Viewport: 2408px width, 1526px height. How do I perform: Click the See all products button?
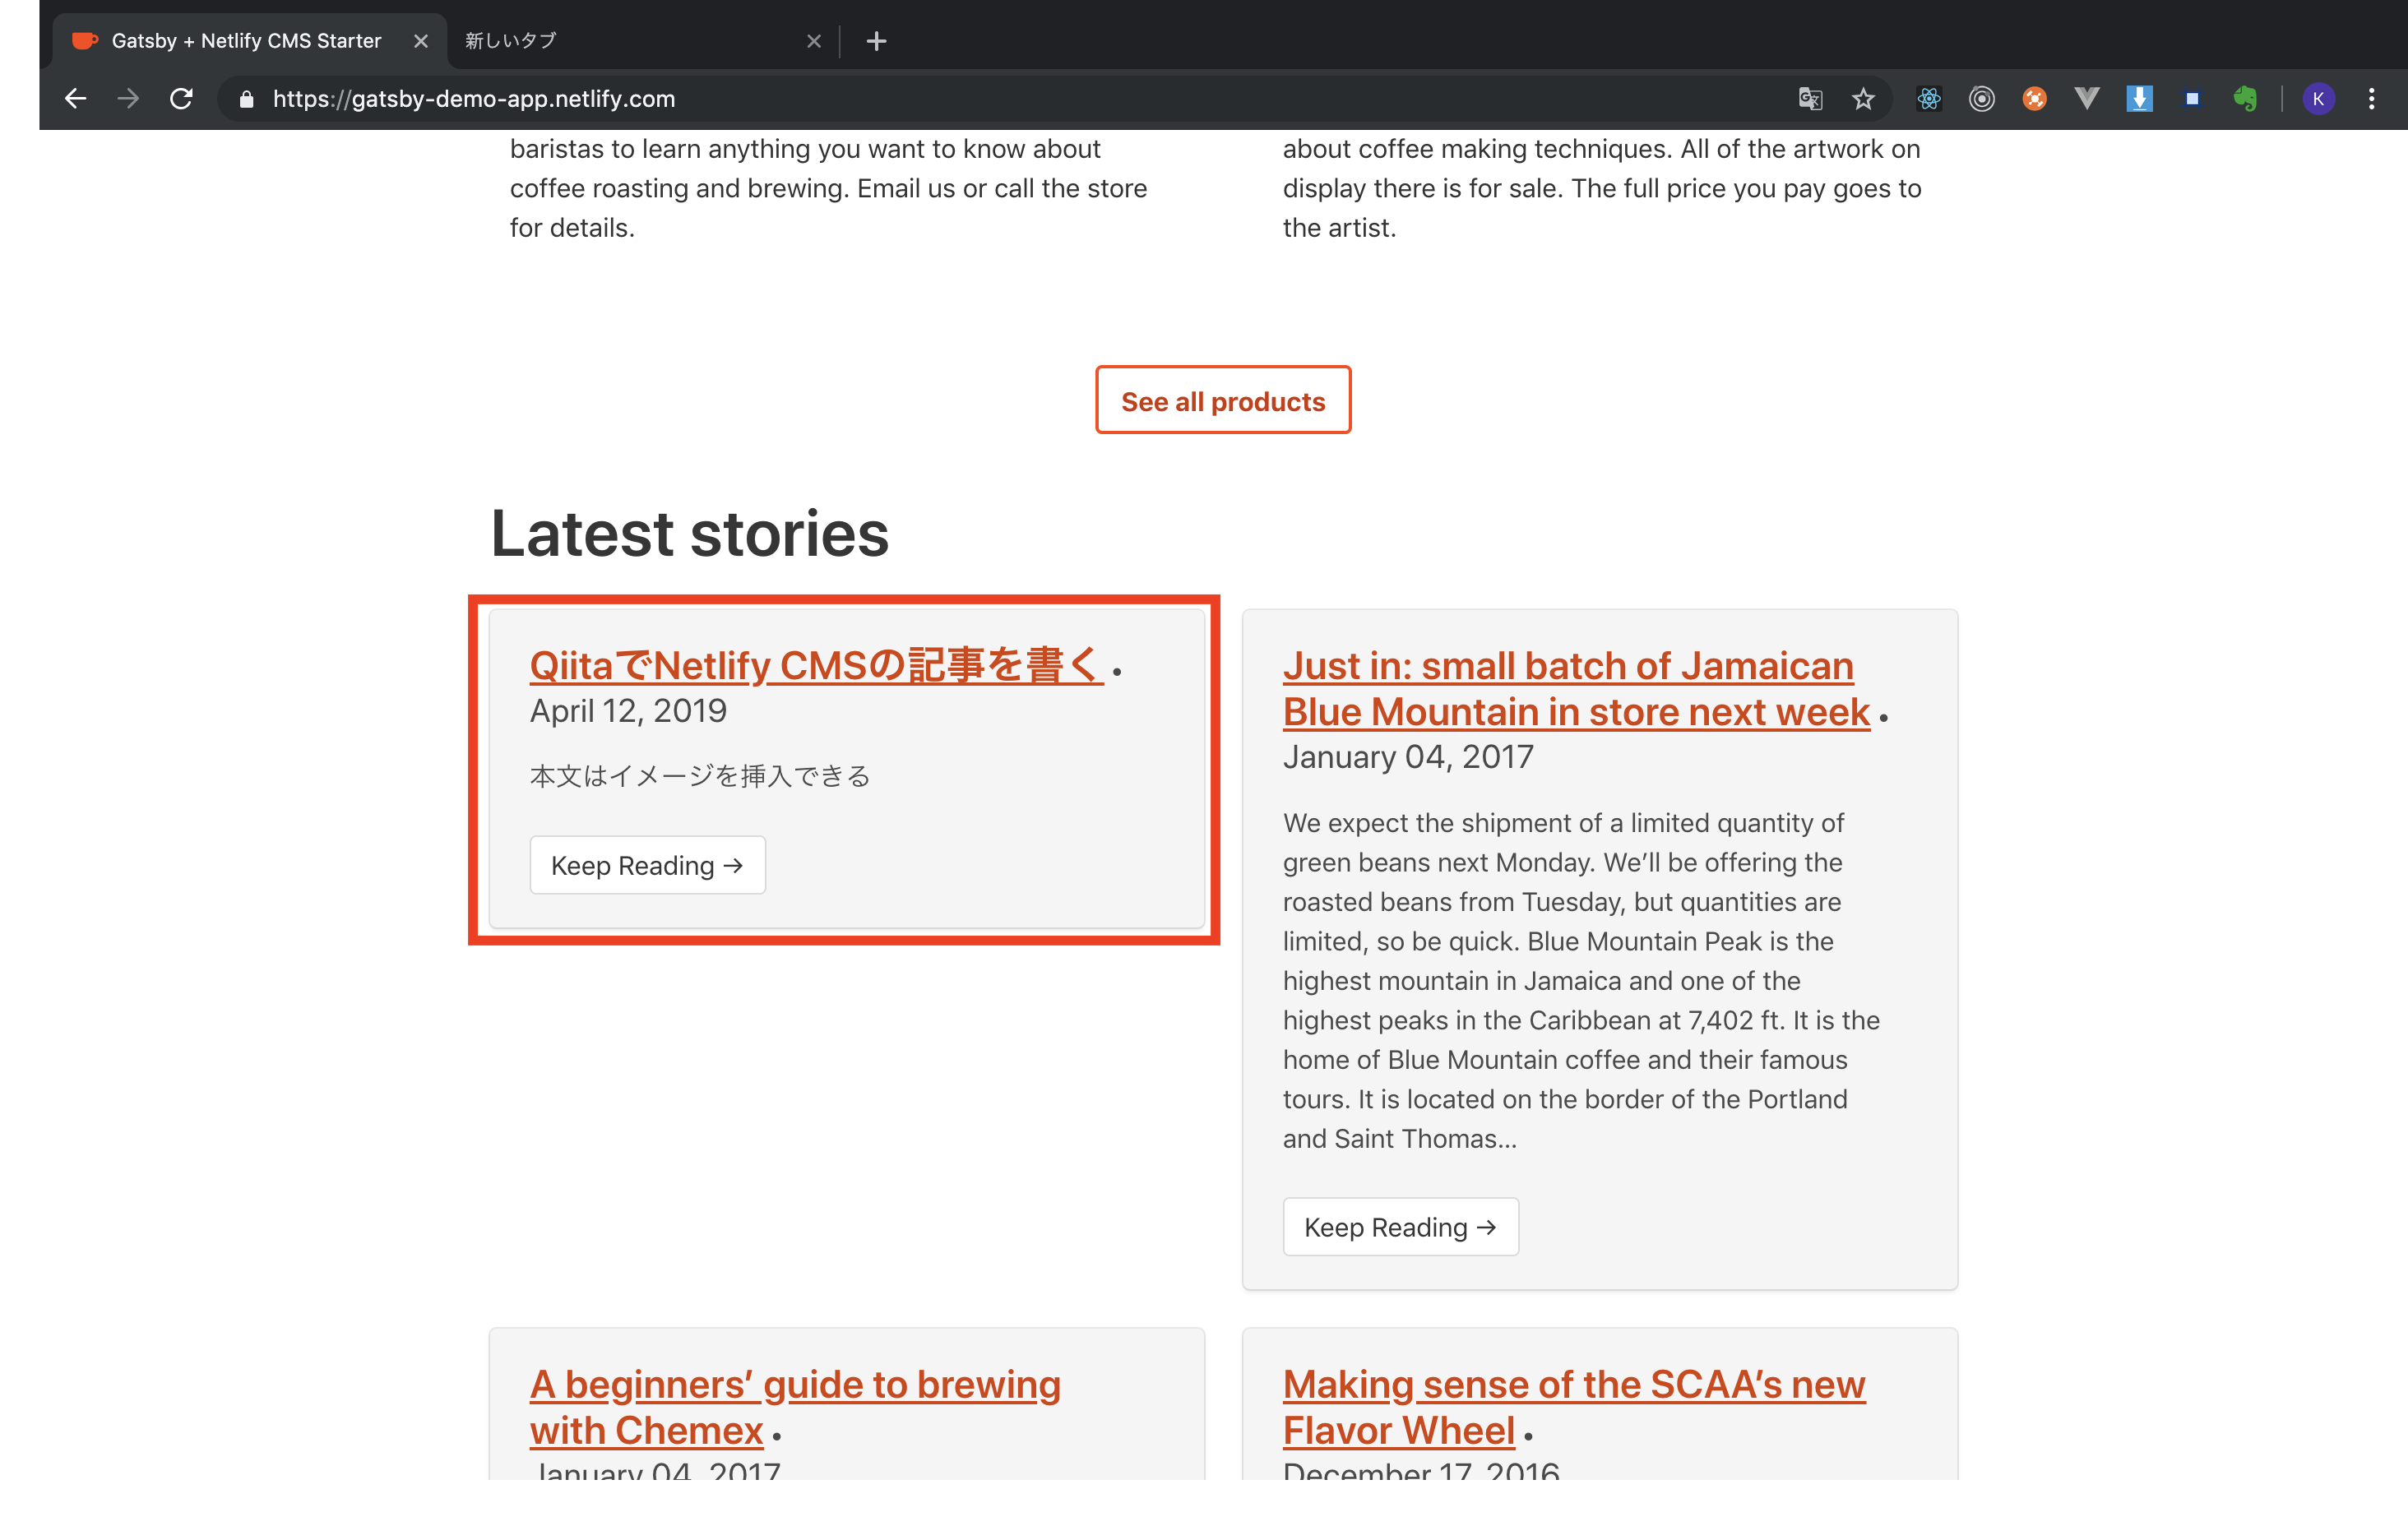(x=1222, y=401)
